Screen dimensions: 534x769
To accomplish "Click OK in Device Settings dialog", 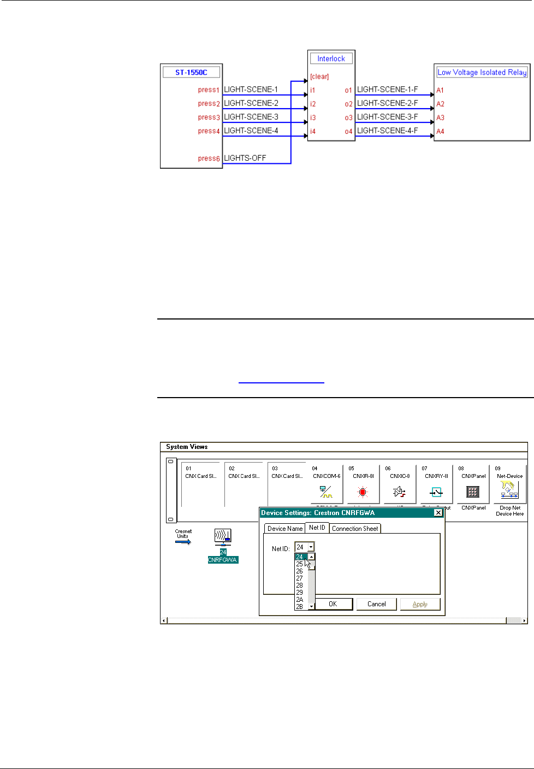I will pyautogui.click(x=333, y=604).
